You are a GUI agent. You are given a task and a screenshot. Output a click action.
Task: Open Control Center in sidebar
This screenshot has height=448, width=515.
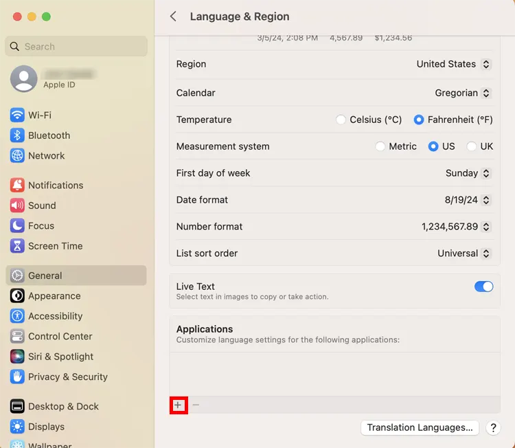pyautogui.click(x=60, y=337)
